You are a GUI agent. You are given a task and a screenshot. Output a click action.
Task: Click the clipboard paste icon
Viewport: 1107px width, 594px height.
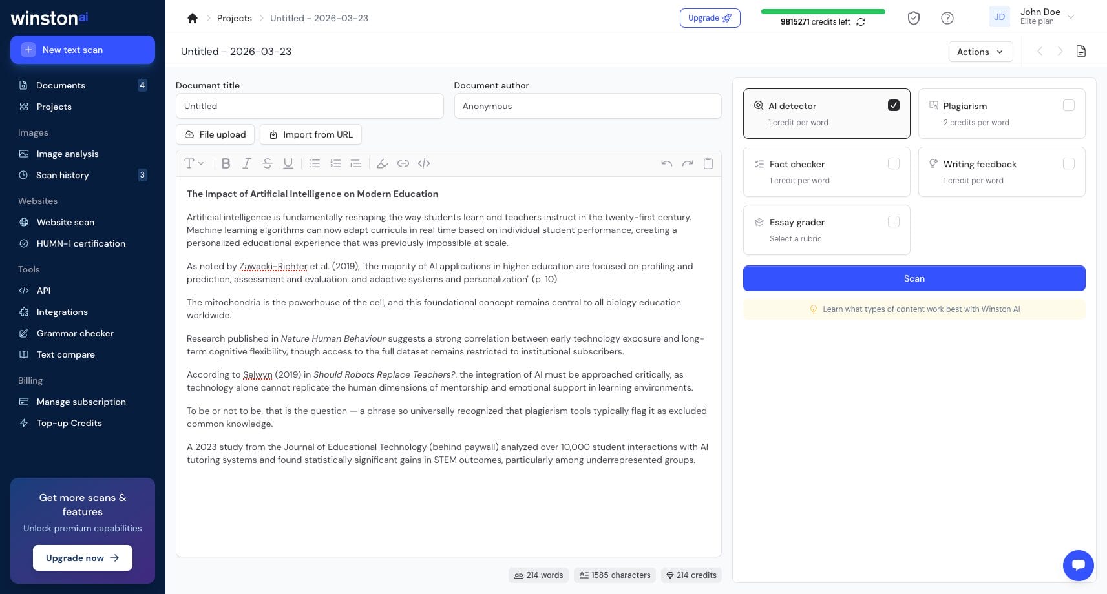(708, 163)
